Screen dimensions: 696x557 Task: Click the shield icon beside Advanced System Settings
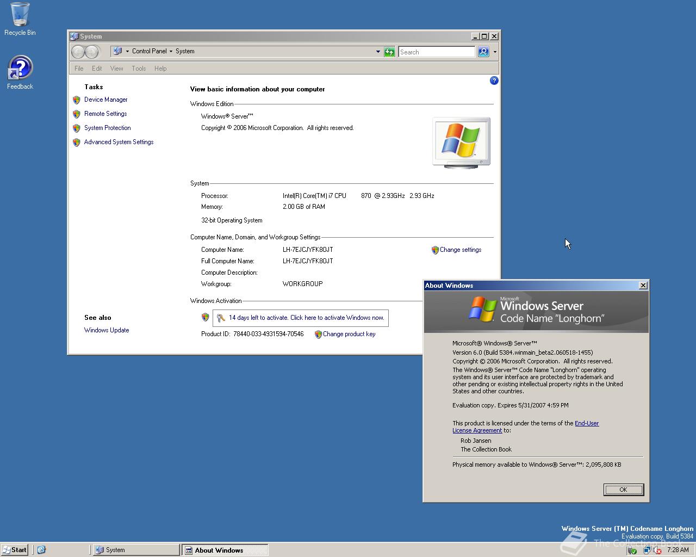tap(77, 143)
